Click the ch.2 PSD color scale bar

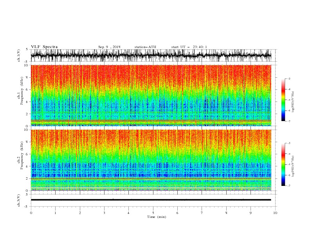[283, 164]
